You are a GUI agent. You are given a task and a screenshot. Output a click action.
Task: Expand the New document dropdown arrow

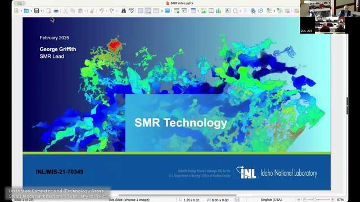[x=21, y=11]
